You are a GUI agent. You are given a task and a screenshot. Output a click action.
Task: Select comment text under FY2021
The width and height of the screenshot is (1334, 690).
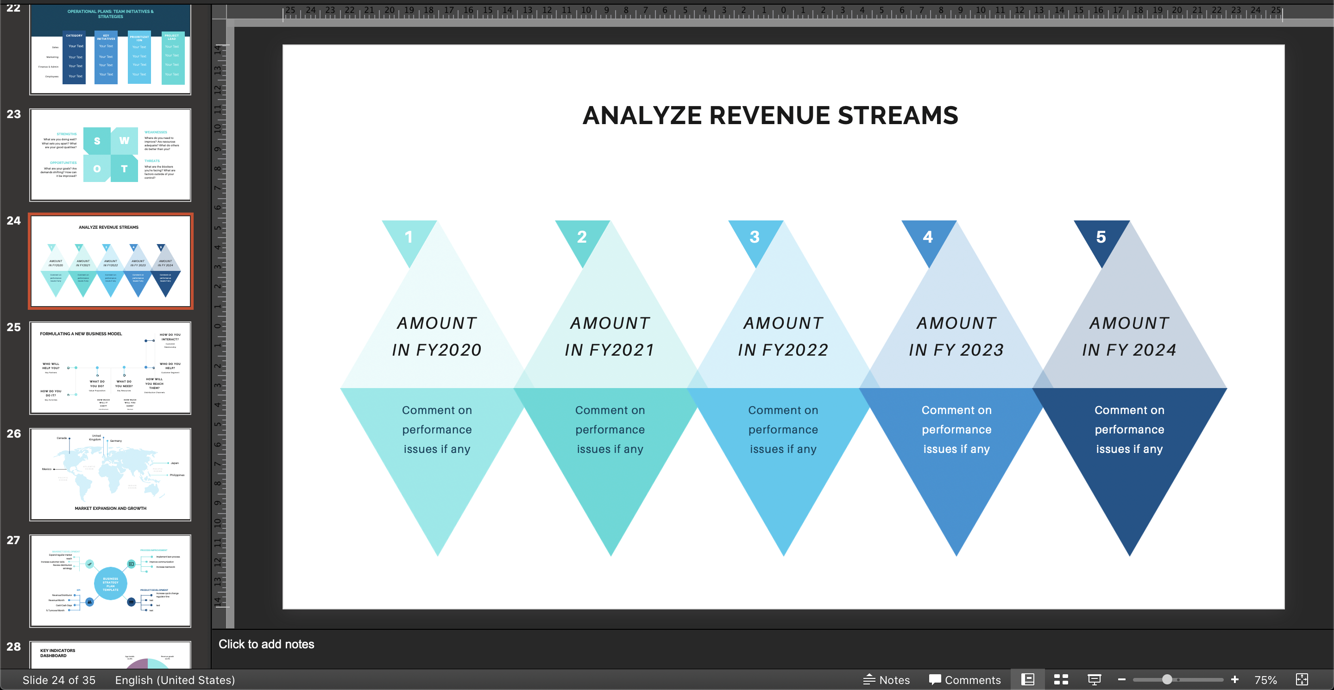click(610, 430)
